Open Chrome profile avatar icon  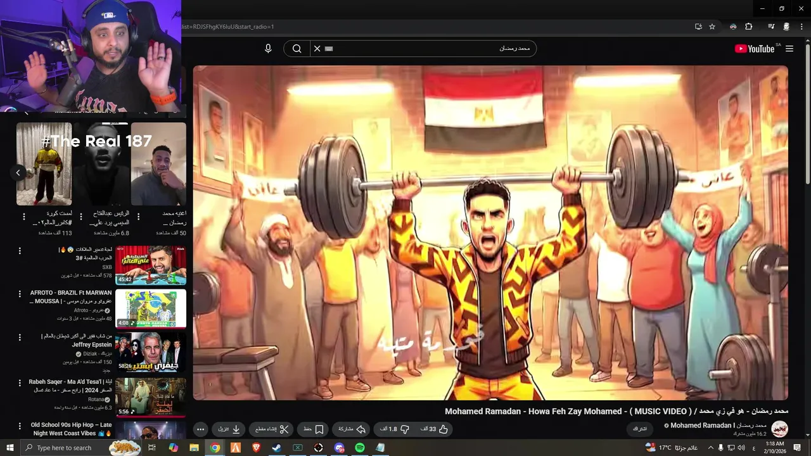786,27
